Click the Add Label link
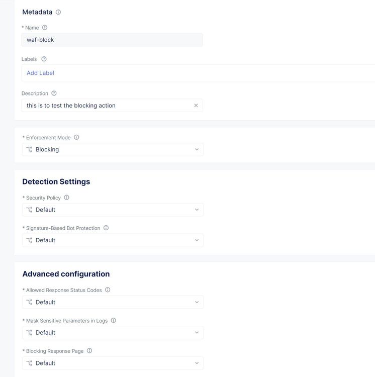The image size is (375, 377). 40,73
